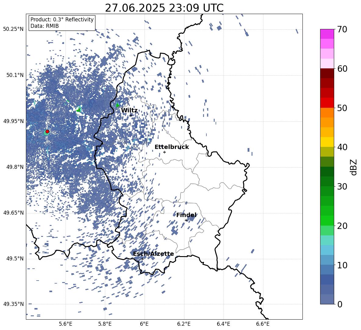This screenshot has width=361, height=330.
Task: Click the yellow colorbar segment at 40
Action: pos(327,142)
